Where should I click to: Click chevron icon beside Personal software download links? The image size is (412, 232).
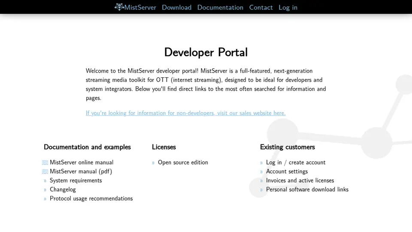click(x=261, y=189)
